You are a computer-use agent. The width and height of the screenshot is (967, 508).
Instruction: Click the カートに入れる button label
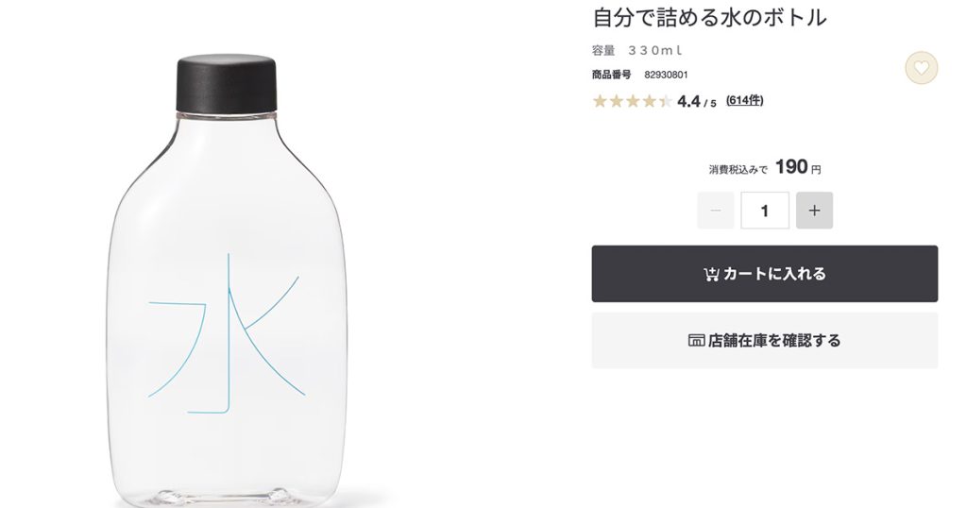774,274
